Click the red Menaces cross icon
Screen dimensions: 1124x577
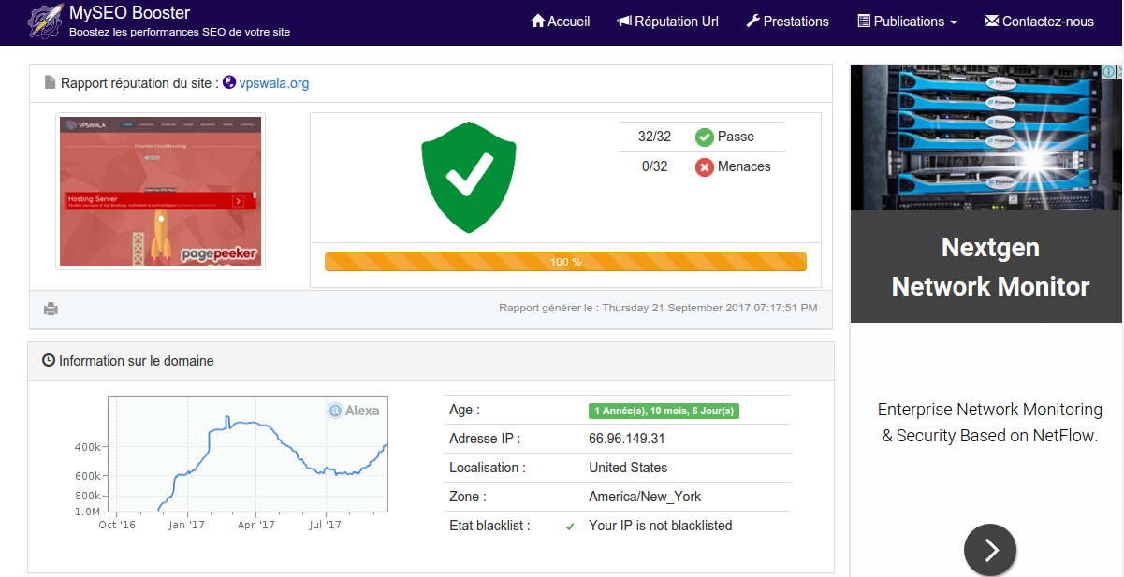tap(705, 167)
